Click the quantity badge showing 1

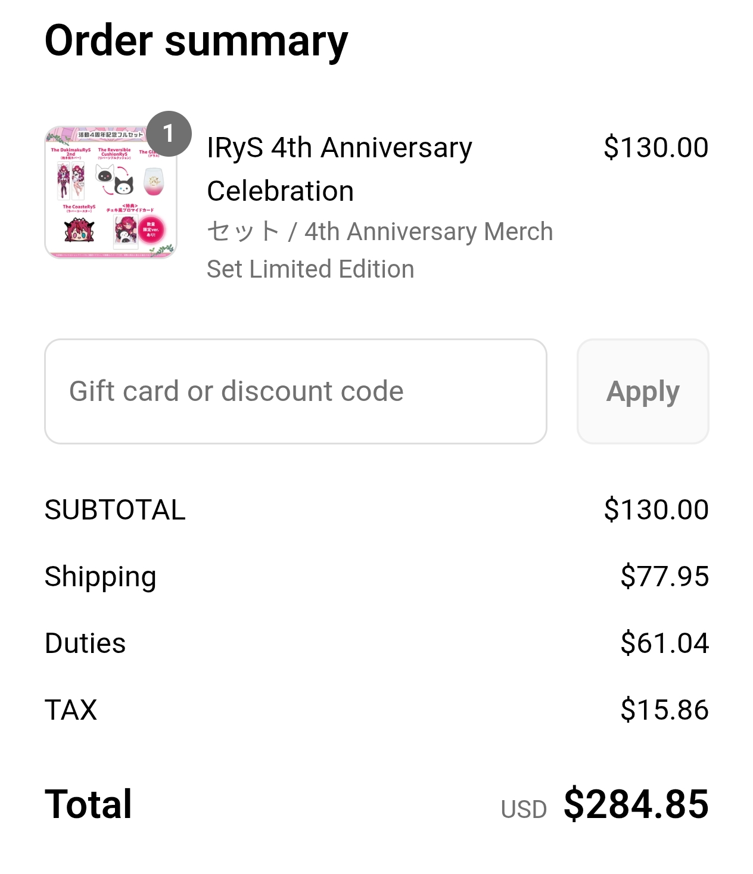tap(169, 133)
